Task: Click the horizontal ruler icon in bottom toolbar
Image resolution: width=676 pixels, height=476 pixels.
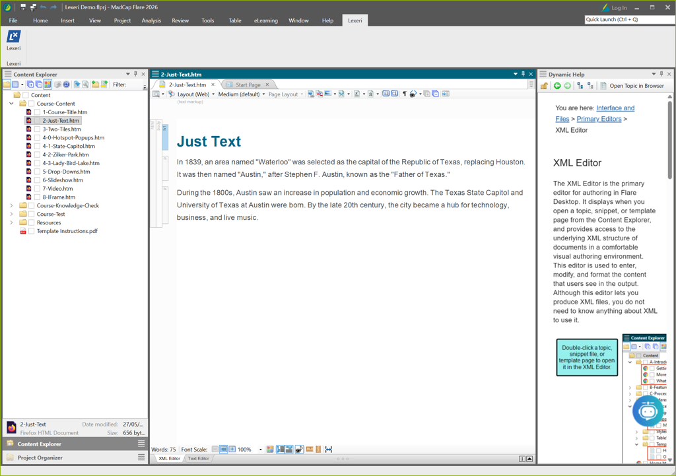Action: [x=309, y=450]
